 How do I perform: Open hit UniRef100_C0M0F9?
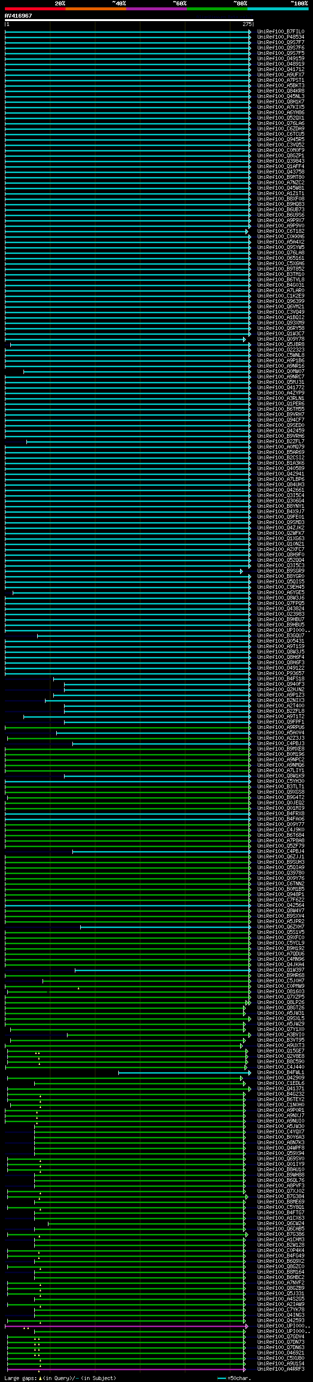(280, 150)
